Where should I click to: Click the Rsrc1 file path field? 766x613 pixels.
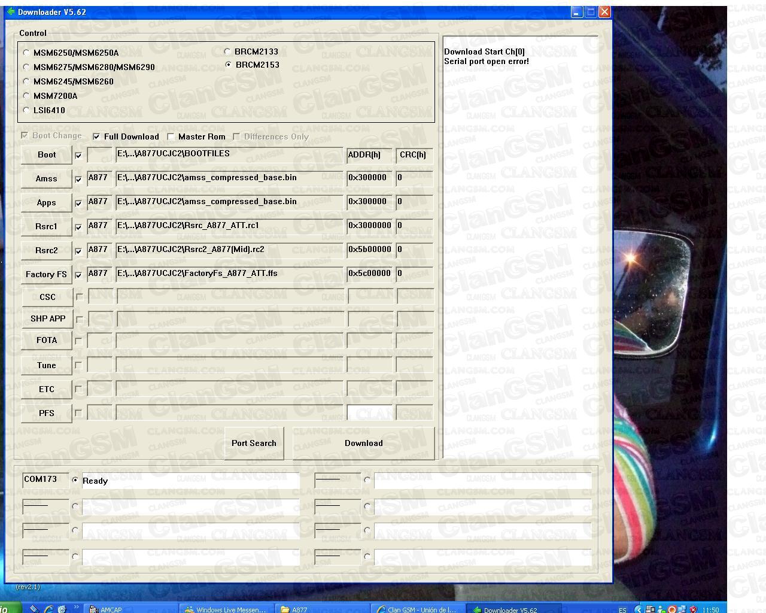click(229, 226)
